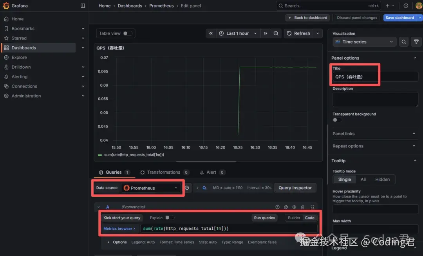Click the Refresh button
This screenshot has width=423, height=256.
coord(298,33)
